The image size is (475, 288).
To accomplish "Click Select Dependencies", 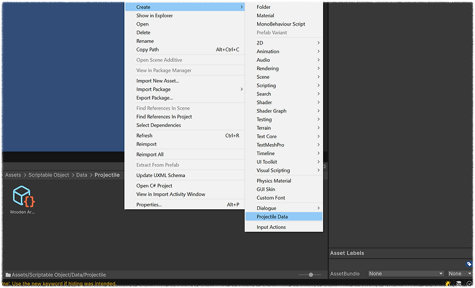I will pos(185,125).
